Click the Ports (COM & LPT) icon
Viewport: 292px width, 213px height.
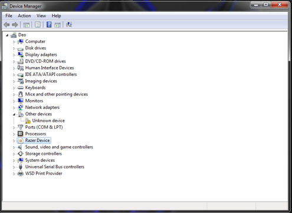pyautogui.click(x=21, y=127)
